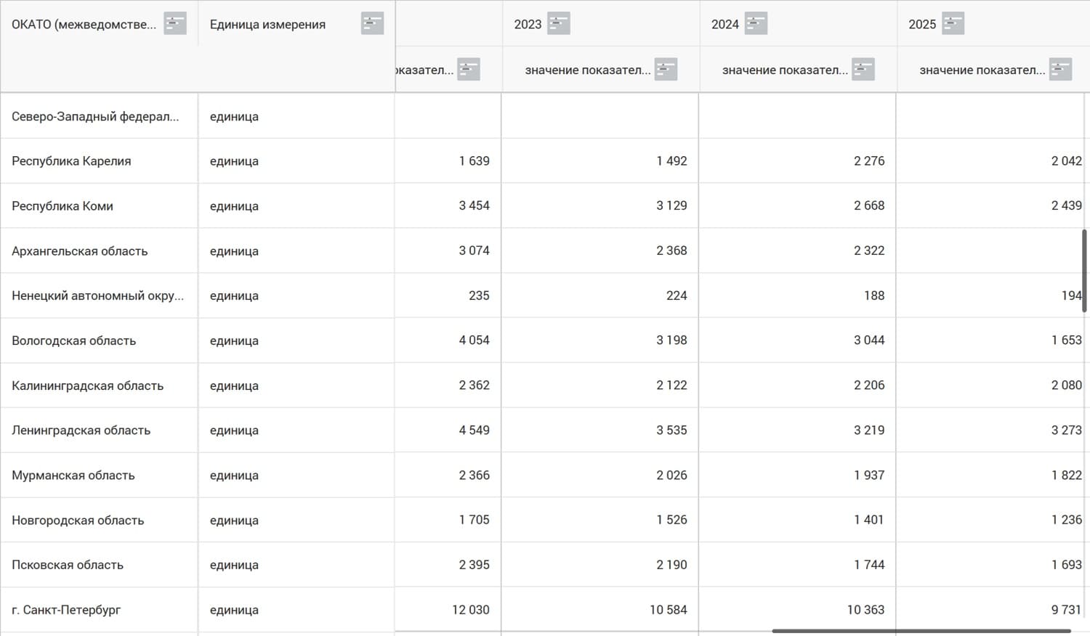Screen dimensions: 1090x636
Task: Select Ленинградская область 2024 value 3 219
Action: tap(869, 430)
